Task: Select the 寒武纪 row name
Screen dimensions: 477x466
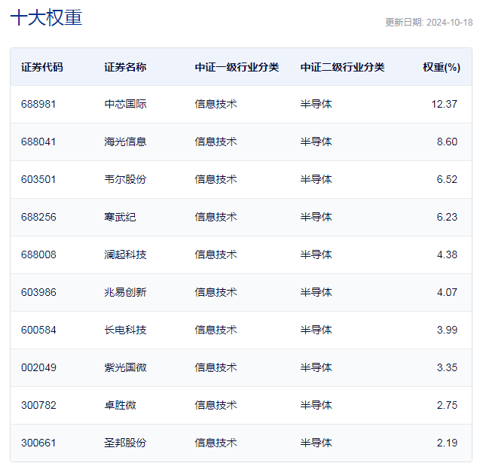Action: [x=120, y=217]
